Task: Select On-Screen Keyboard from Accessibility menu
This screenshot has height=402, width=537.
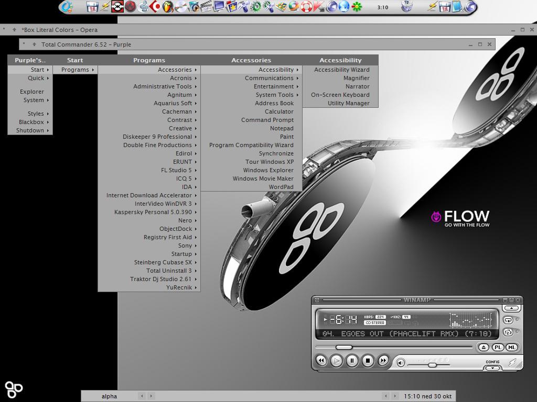Action: coord(340,95)
